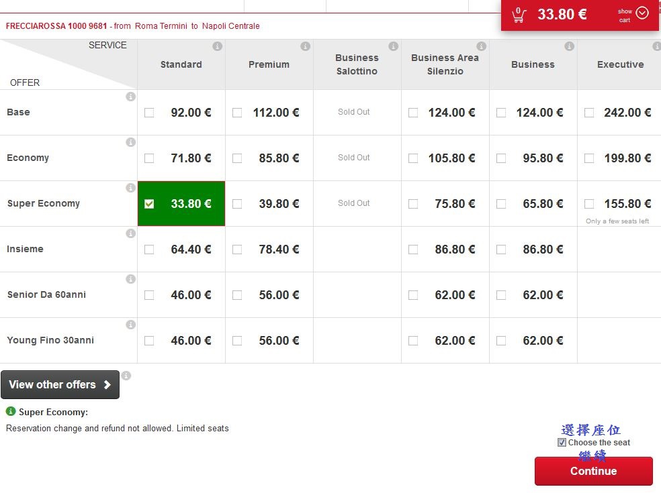This screenshot has width=661, height=493.
Task: Check Senior Business 62.00 € box
Action: 501,295
